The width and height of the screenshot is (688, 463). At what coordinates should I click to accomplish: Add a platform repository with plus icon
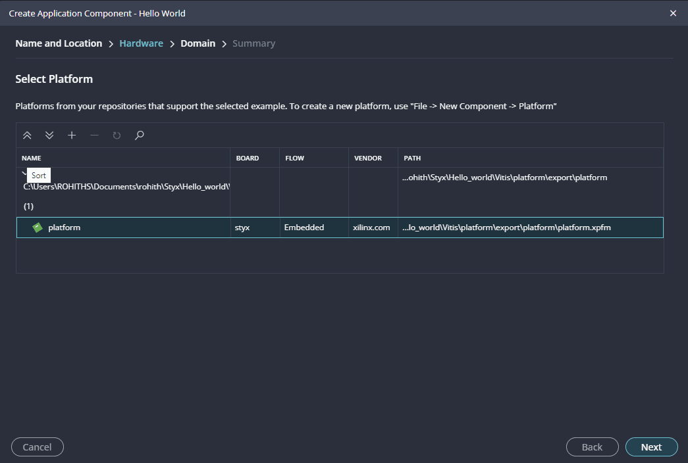pyautogui.click(x=72, y=135)
